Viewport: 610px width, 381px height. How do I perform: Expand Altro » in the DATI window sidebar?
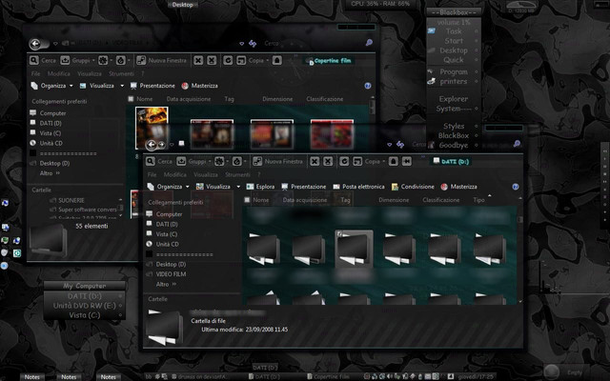coord(166,284)
